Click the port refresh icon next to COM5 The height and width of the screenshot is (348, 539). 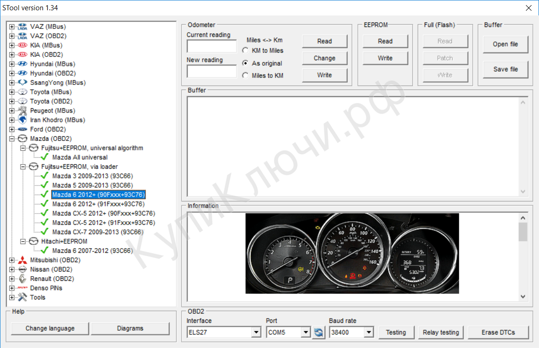[319, 333]
